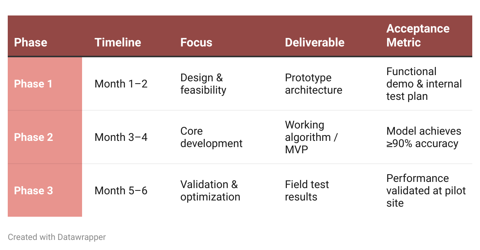This screenshot has height=250, width=480.
Task: Click the Acceptance Metric column header
Action: pos(418,35)
